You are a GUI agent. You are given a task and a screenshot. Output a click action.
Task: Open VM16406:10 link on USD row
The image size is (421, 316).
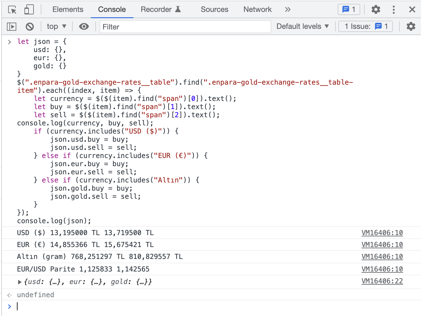tap(382, 233)
